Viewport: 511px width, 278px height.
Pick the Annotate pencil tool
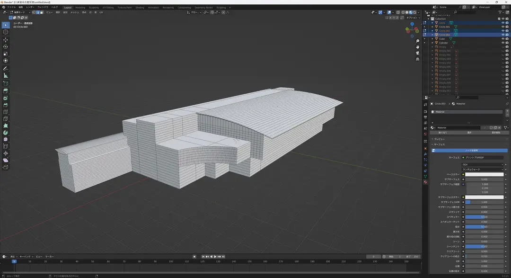point(6,69)
